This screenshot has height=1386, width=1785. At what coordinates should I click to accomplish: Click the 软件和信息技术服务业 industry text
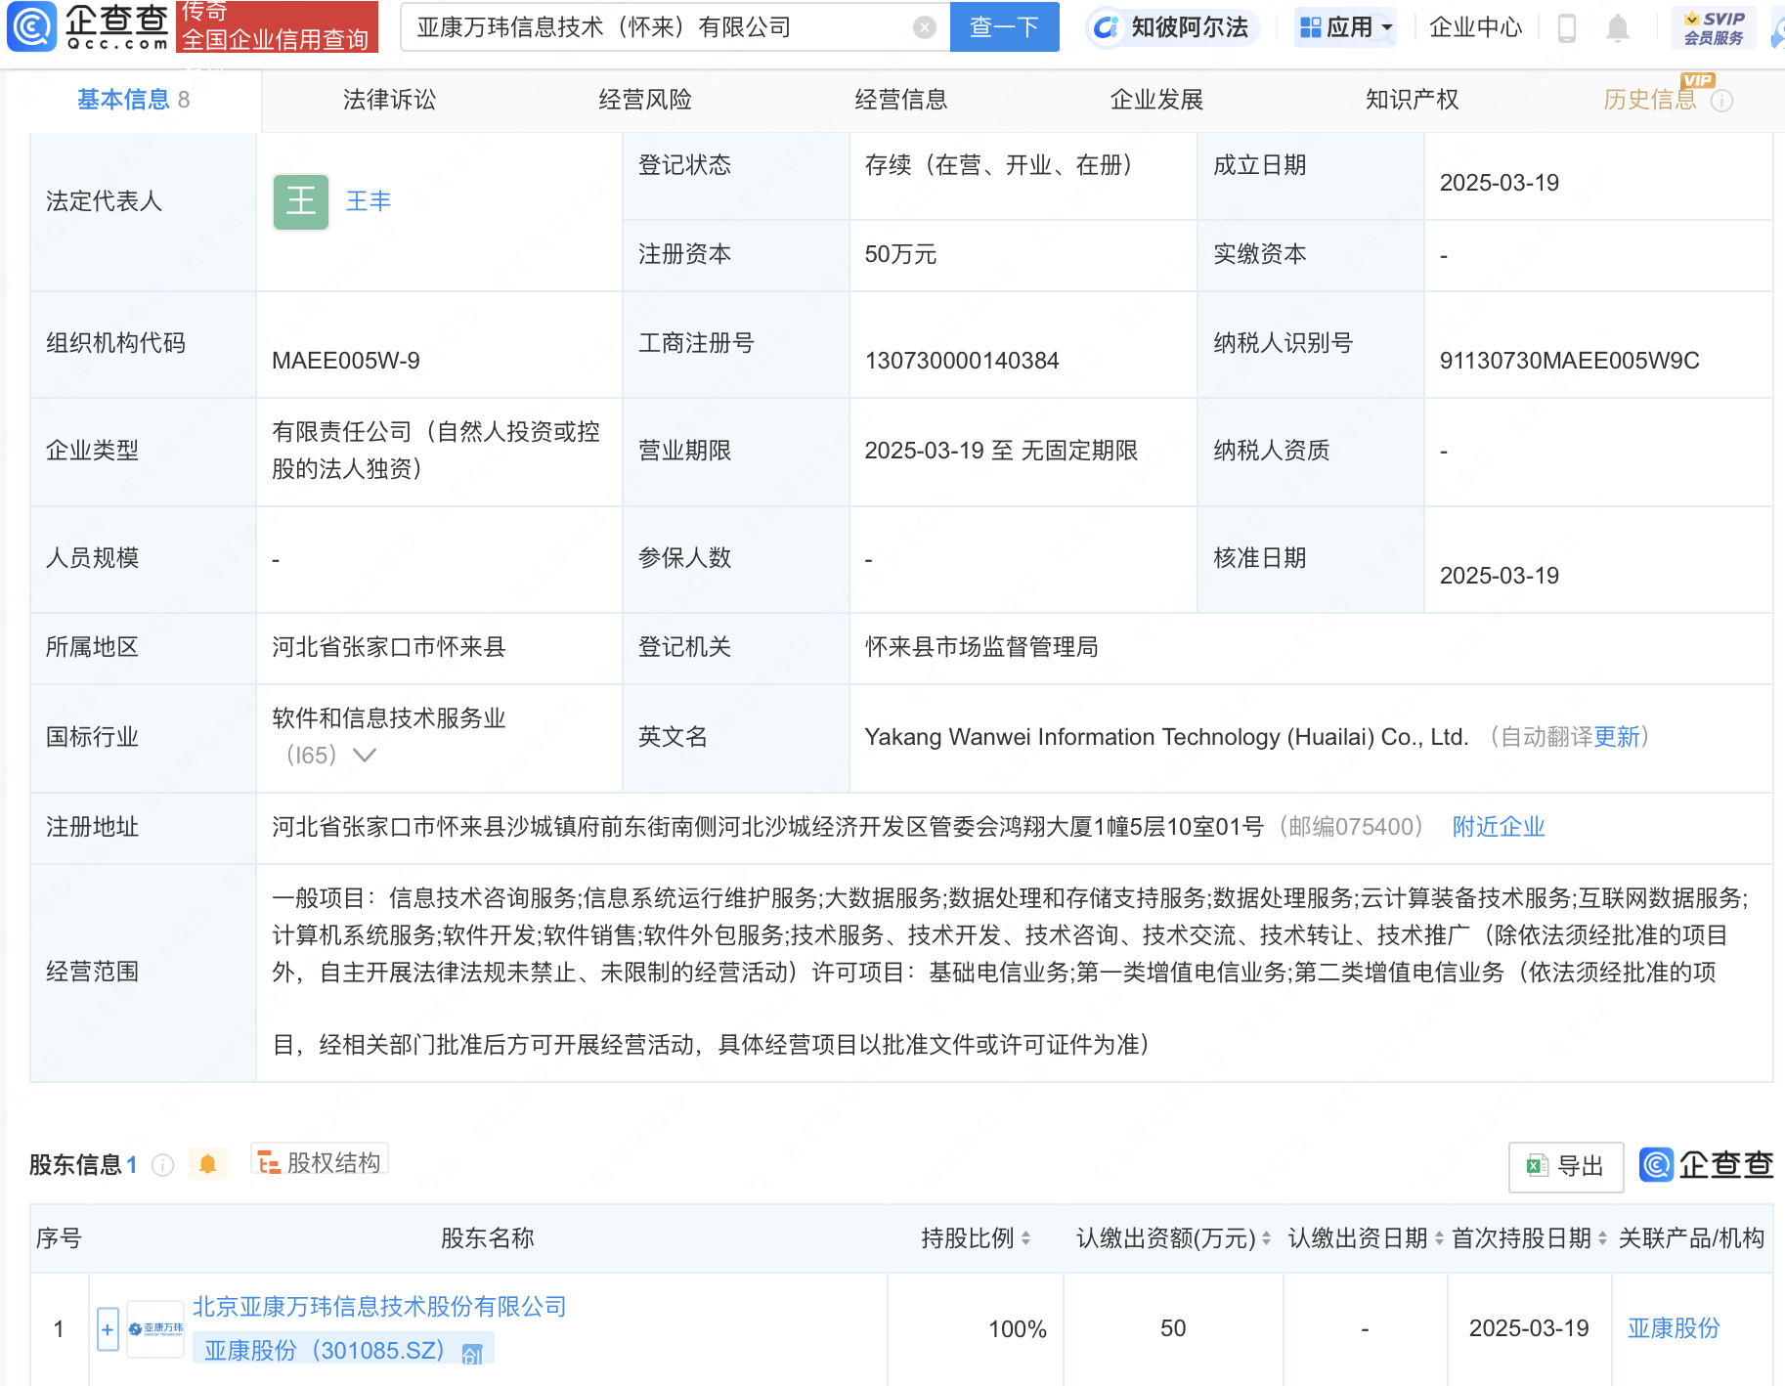coord(388,718)
